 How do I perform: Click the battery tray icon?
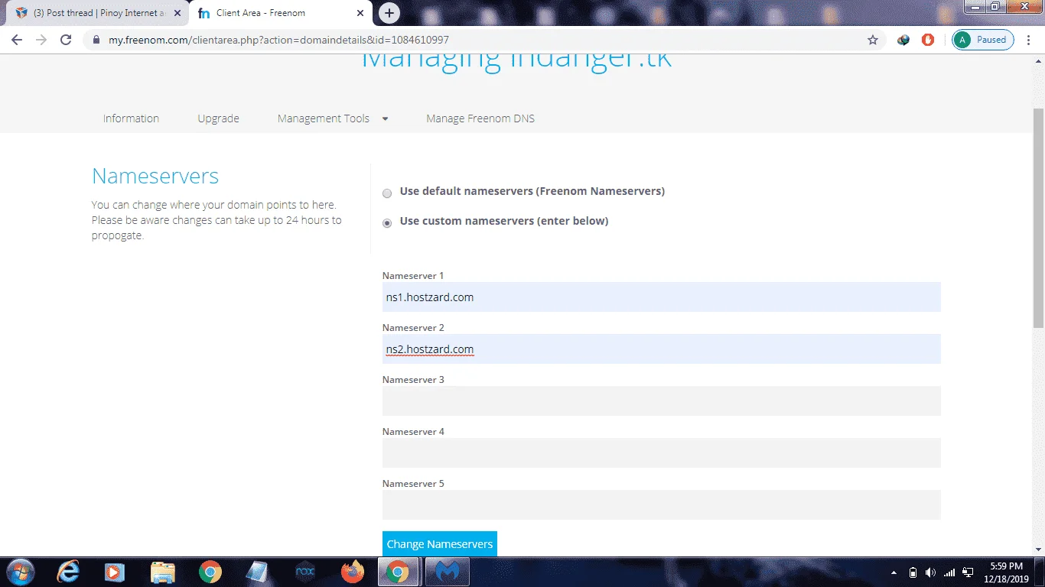tap(913, 572)
